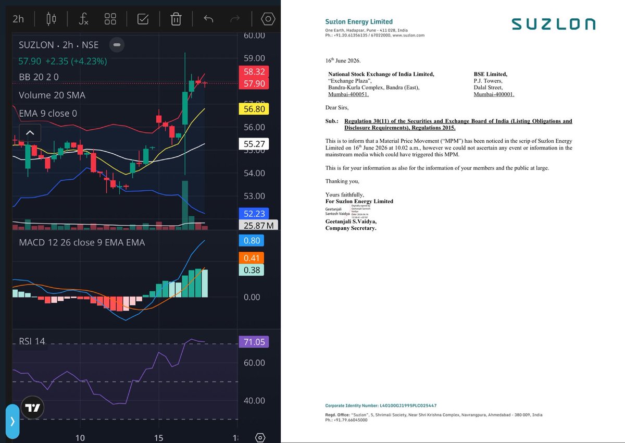Screen dimensions: 625x443
Task: Click the purple 71.05 RSI value label
Action: pyautogui.click(x=254, y=342)
